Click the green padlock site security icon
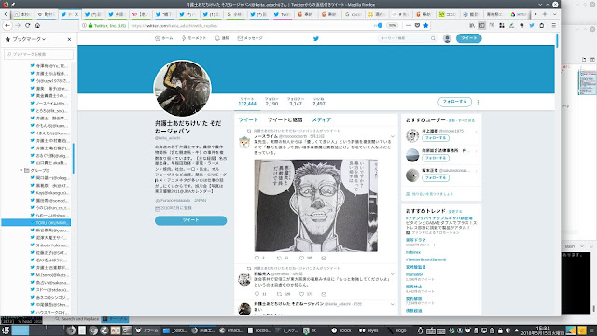Image resolution: width=597 pixels, height=336 pixels. (90, 26)
